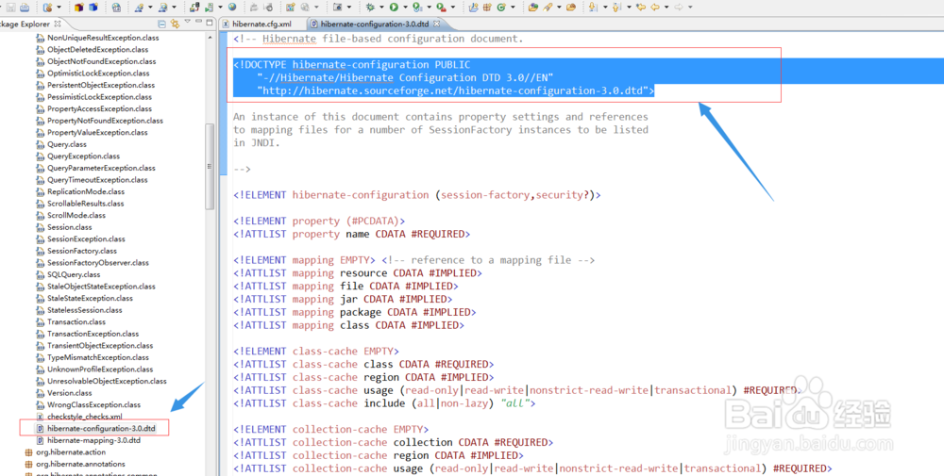Open the External Tools dropdown arrow
Image resolution: width=944 pixels, height=476 pixels.
pos(453,8)
